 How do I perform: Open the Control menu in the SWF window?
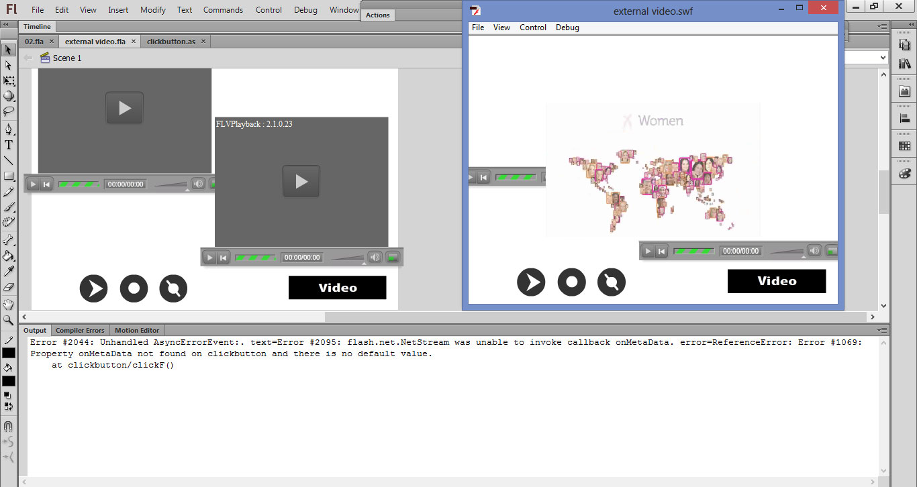(533, 28)
